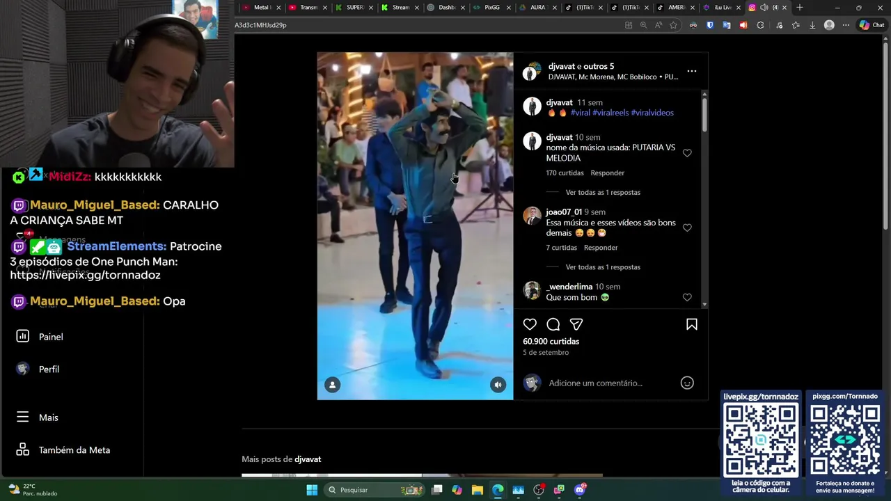Reply to joao07_01's comment via 'Responder'

coord(601,248)
